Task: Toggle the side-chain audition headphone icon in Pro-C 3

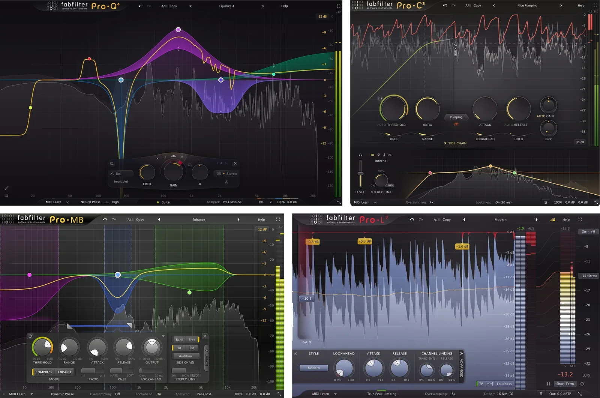Action: click(x=360, y=155)
